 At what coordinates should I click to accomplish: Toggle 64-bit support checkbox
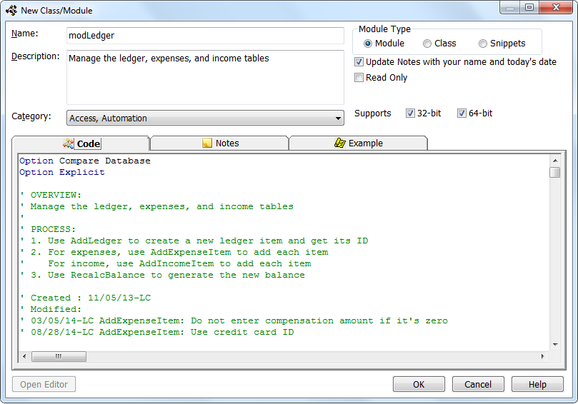[x=462, y=113]
